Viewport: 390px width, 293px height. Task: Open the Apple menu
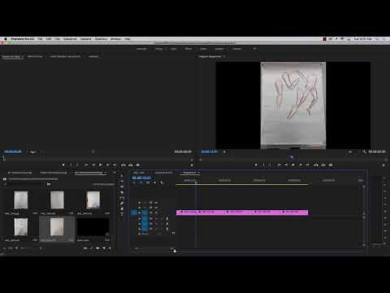[x=5, y=39]
